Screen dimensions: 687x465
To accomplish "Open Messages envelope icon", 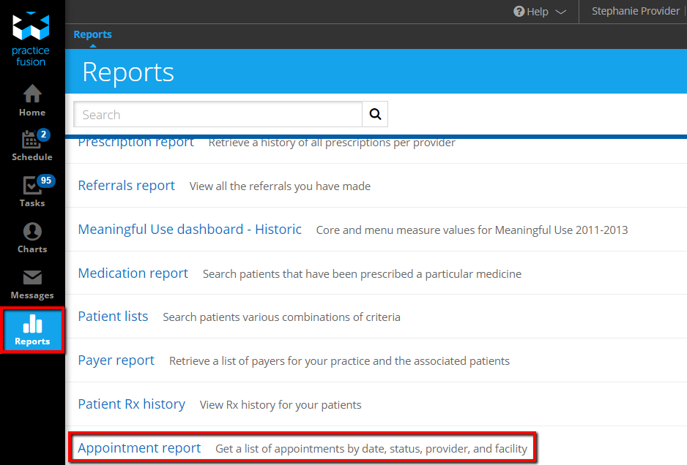I will (x=32, y=277).
